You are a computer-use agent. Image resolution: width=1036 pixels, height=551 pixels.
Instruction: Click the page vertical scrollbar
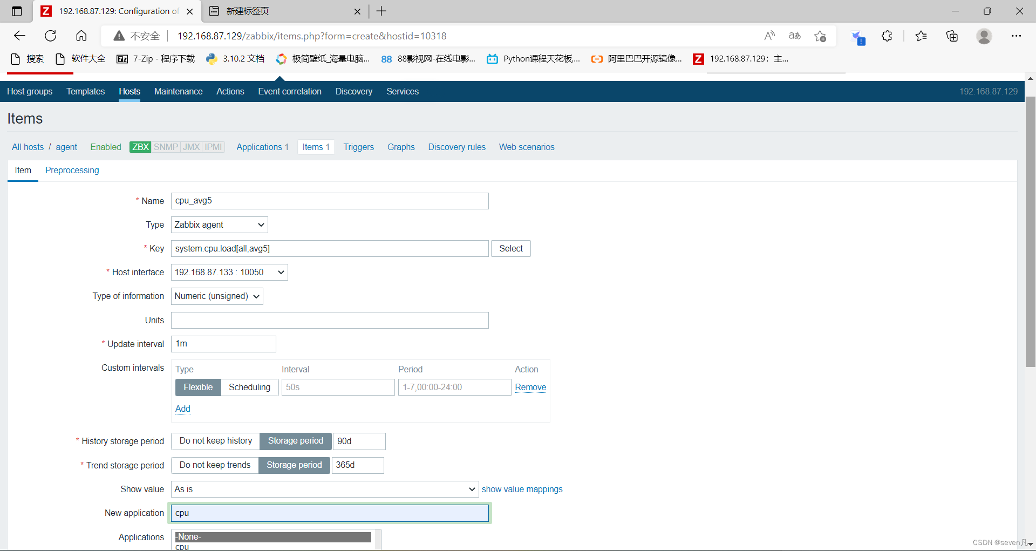1030,232
